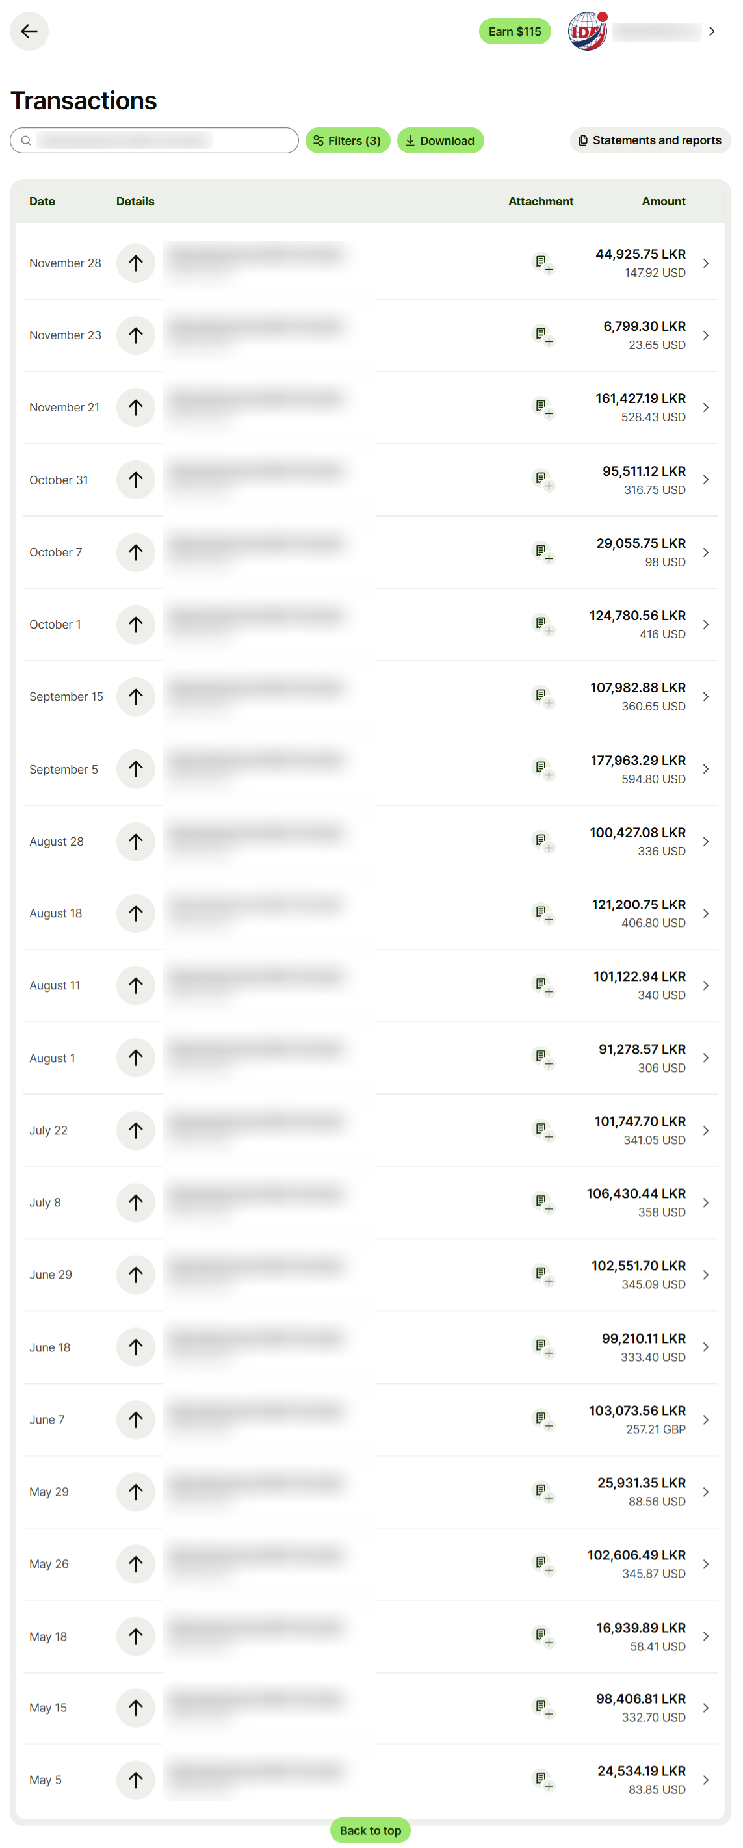This screenshot has width=743, height=1848.
Task: Open the account profile avatar
Action: pyautogui.click(x=586, y=31)
